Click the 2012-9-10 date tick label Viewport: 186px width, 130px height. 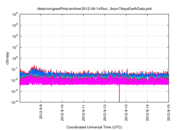point(62,112)
